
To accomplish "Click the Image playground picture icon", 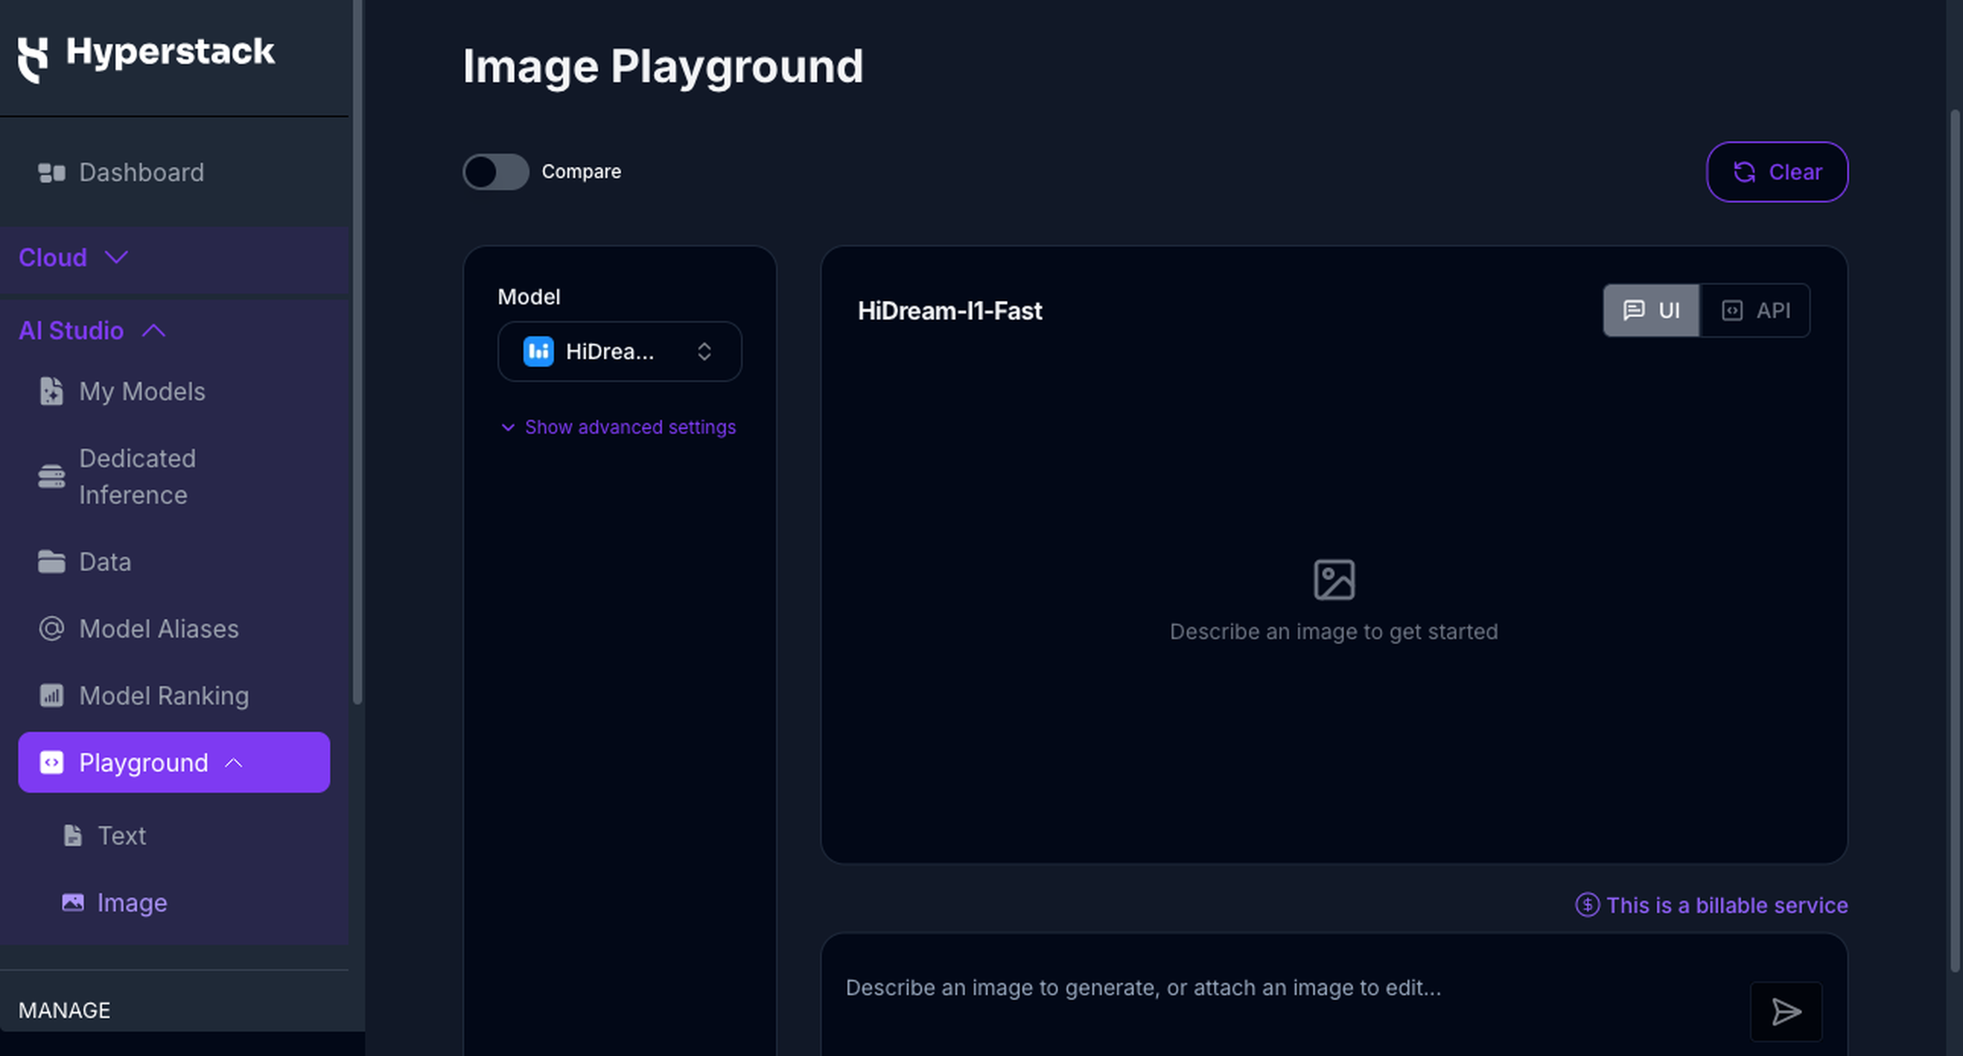I will (73, 903).
